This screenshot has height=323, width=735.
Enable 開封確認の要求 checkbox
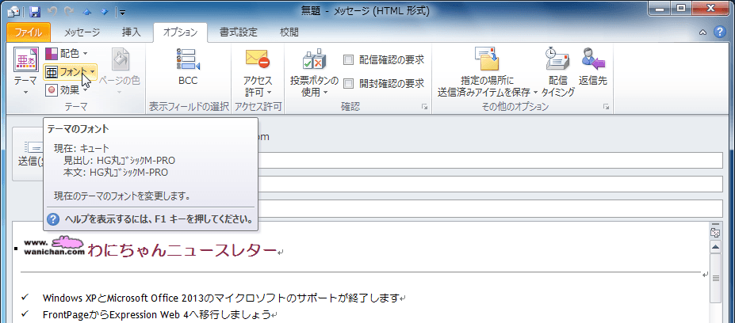click(348, 84)
